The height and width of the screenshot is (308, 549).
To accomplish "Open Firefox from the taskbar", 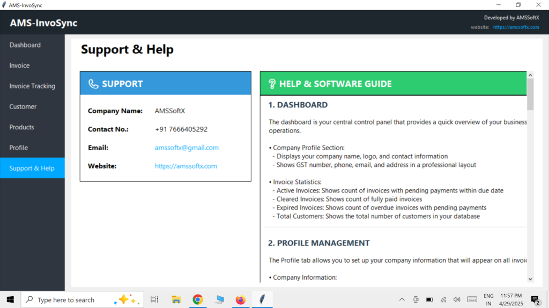I will click(x=241, y=299).
